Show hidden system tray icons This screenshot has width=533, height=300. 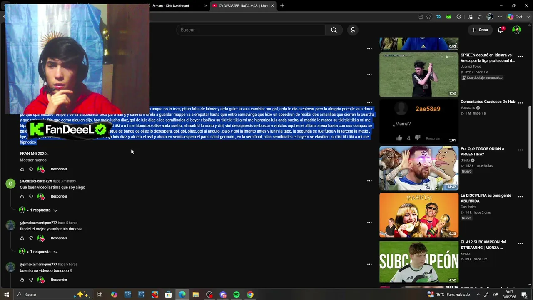(478, 295)
